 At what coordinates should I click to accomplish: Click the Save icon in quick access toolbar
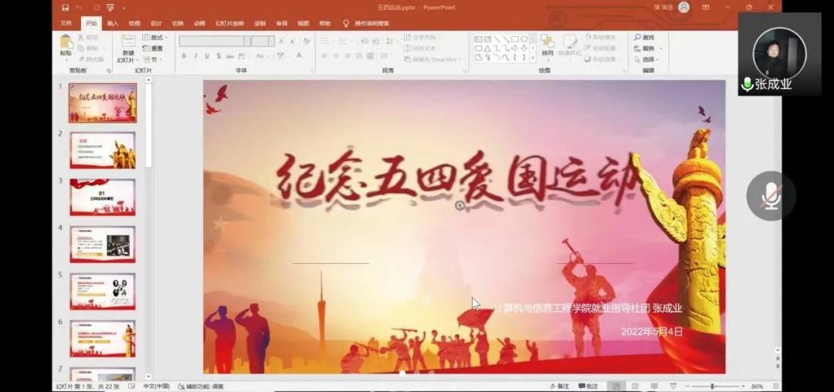coord(65,8)
